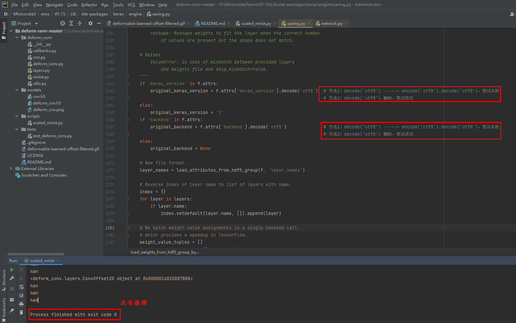The image size is (516, 323).
Task: Hide the Project tool window with minus icon
Action: pyautogui.click(x=99, y=23)
